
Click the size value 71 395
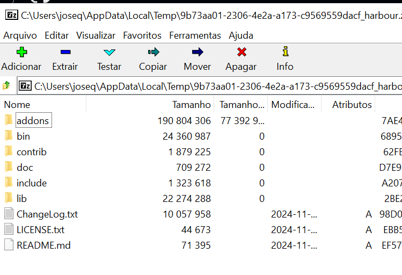196,245
